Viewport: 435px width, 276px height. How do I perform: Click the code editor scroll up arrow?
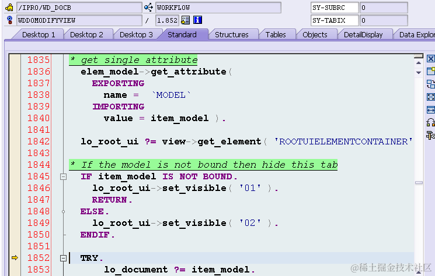click(x=419, y=63)
